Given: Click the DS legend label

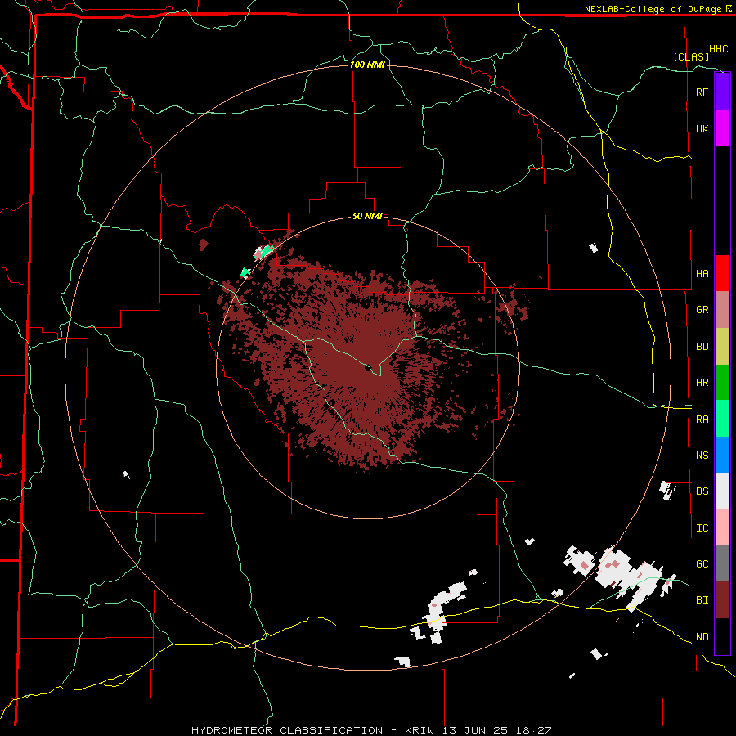Looking at the screenshot, I should point(702,491).
